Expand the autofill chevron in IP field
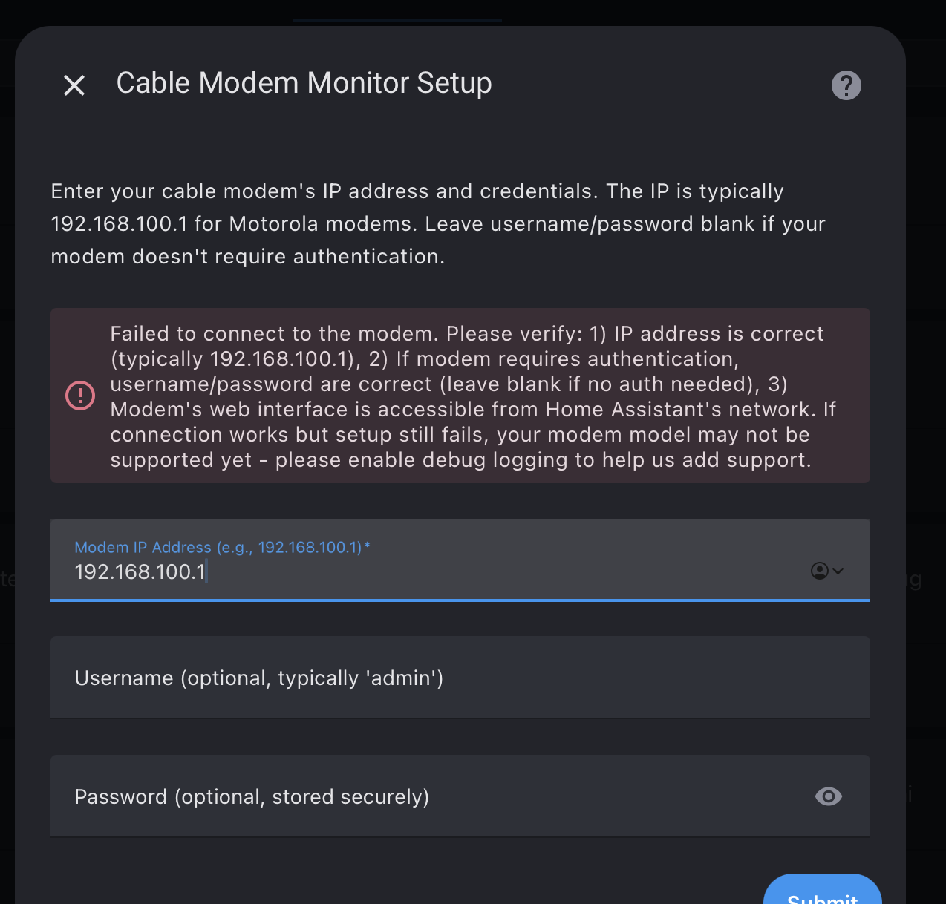Viewport: 946px width, 904px height. coord(838,571)
